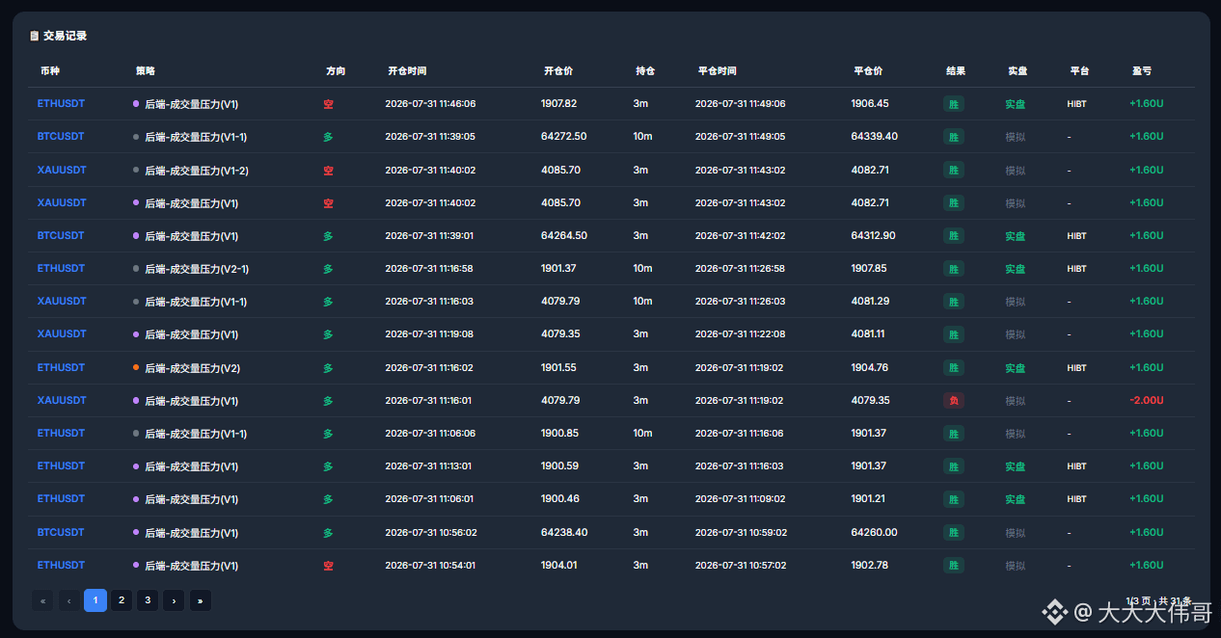This screenshot has height=638, width=1221.
Task: Click the close price 64260.00
Action: point(875,532)
